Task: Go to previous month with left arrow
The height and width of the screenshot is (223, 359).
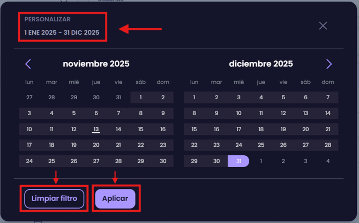Action: [x=28, y=64]
